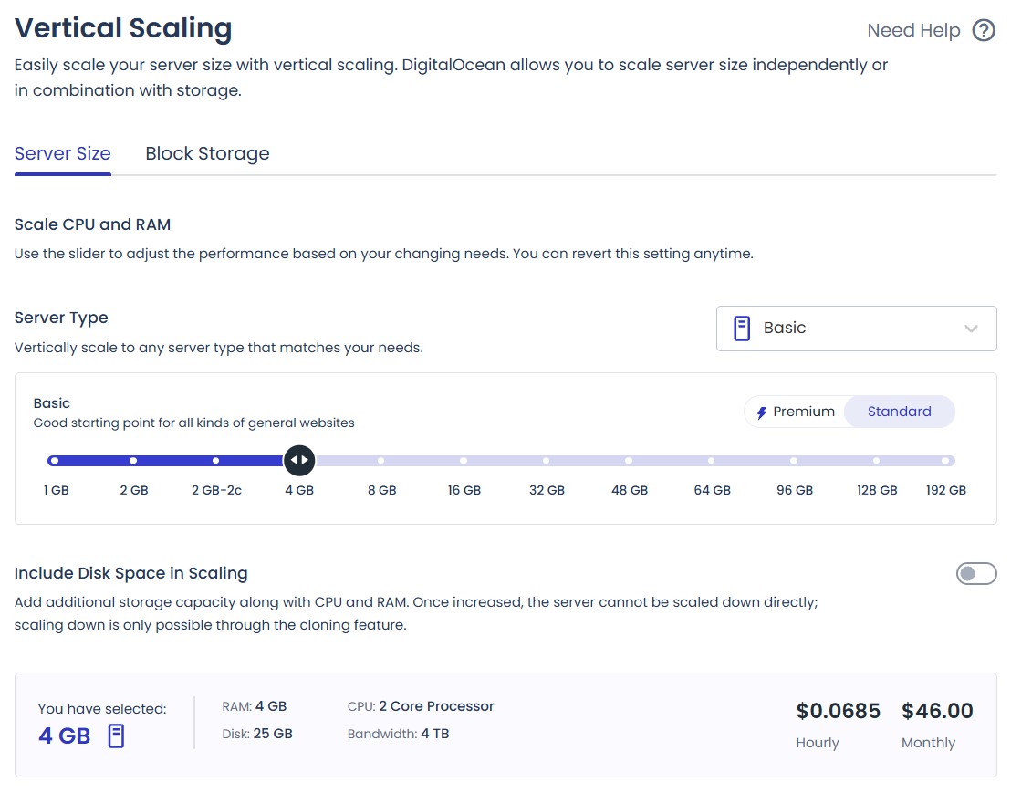Click the 192 GB label below the slider

click(x=945, y=490)
